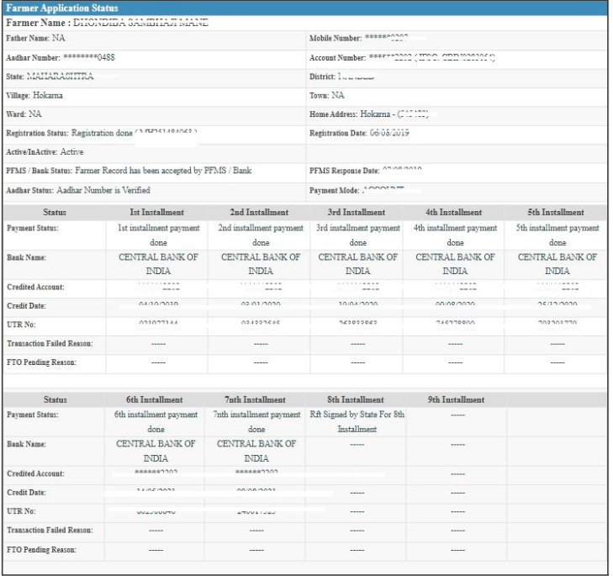The image size is (613, 576).
Task: Click Transaction Failed Reason label in first table
Action: pyautogui.click(x=50, y=344)
